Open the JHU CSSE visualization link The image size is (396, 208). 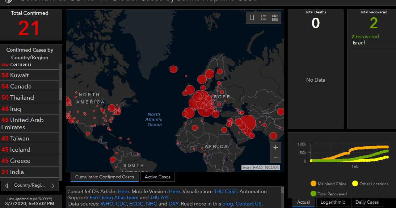225,191
